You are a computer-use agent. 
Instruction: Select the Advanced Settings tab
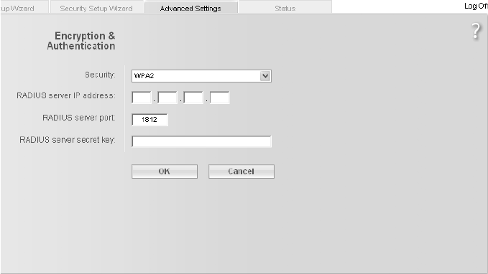[x=190, y=7]
